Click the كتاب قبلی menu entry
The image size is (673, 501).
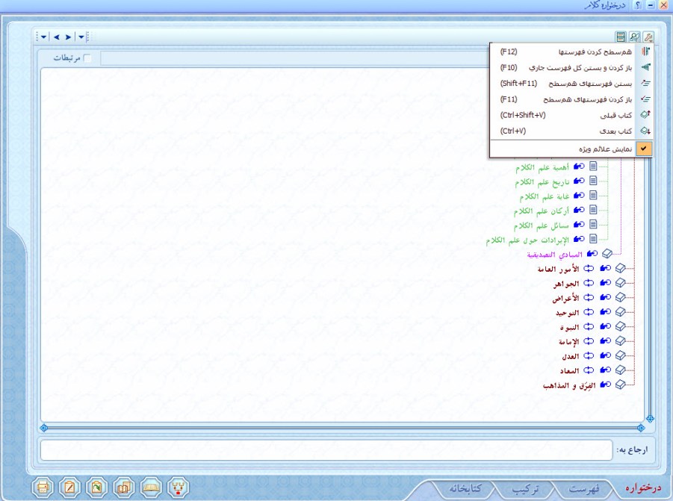coord(571,115)
